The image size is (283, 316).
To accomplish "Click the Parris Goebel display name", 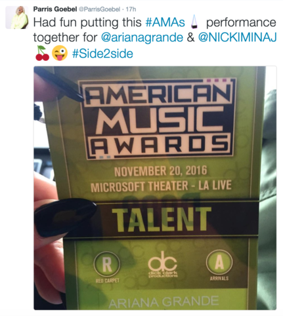I will [54, 9].
